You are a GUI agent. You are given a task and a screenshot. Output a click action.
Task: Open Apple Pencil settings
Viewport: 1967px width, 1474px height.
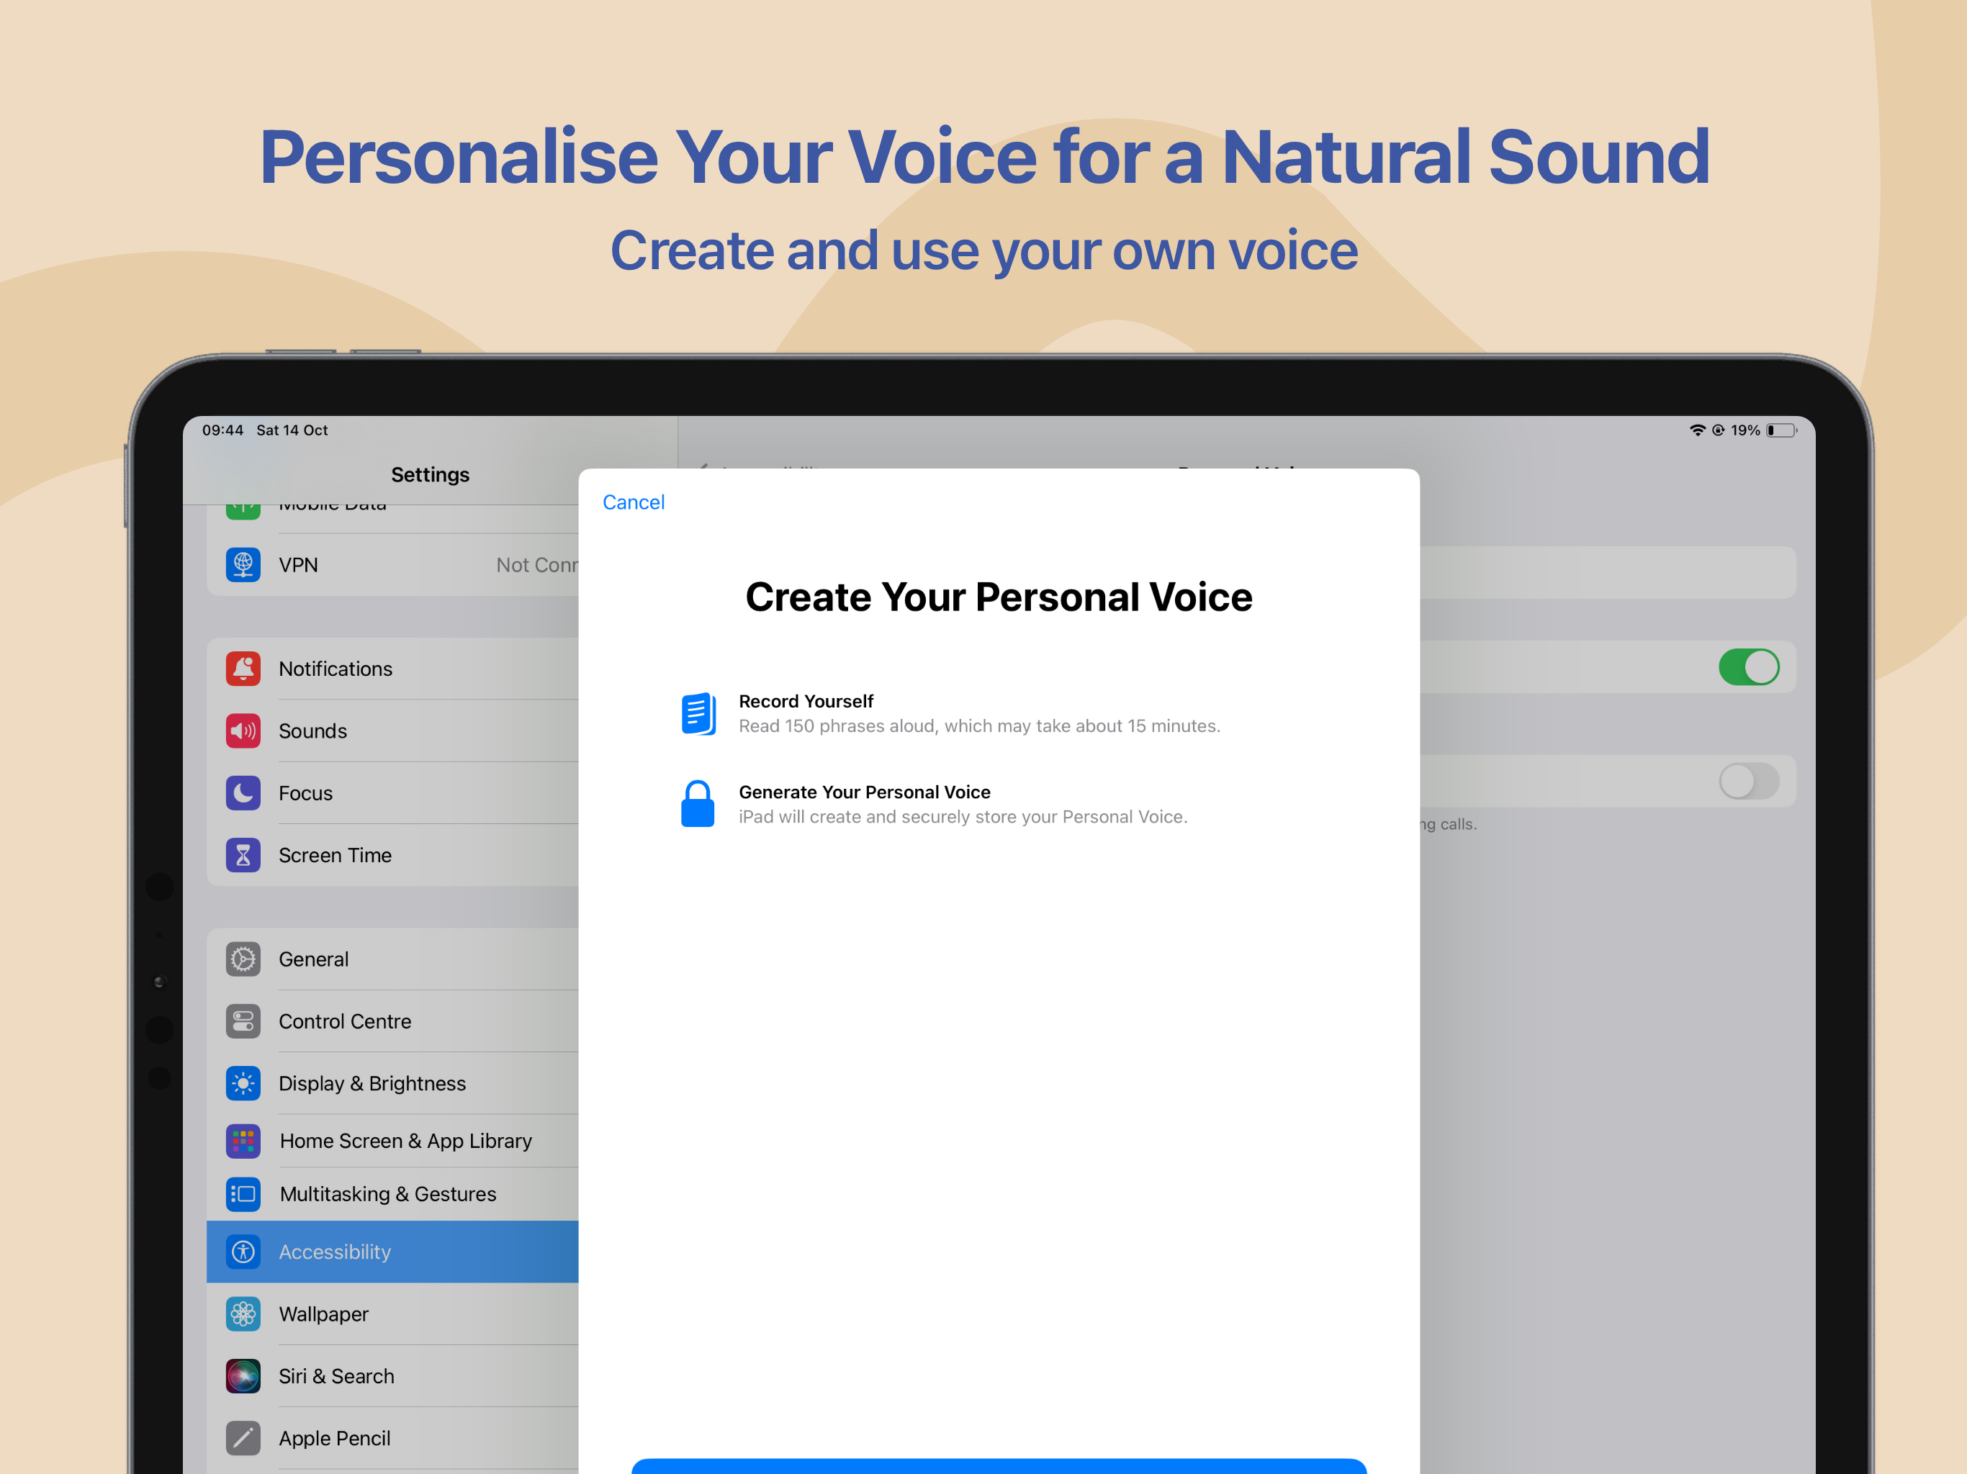(392, 1439)
